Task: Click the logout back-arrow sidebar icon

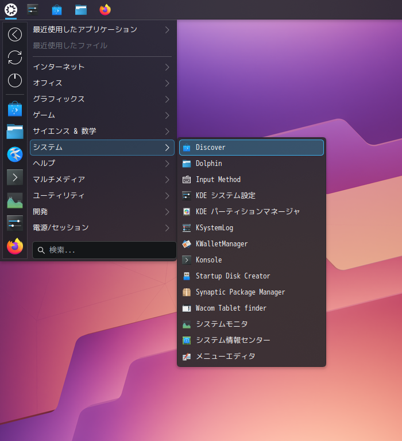Action: tap(15, 34)
